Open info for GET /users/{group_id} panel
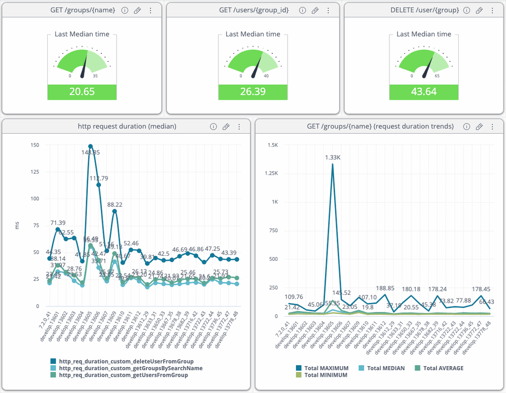This screenshot has width=506, height=393. 302,11
